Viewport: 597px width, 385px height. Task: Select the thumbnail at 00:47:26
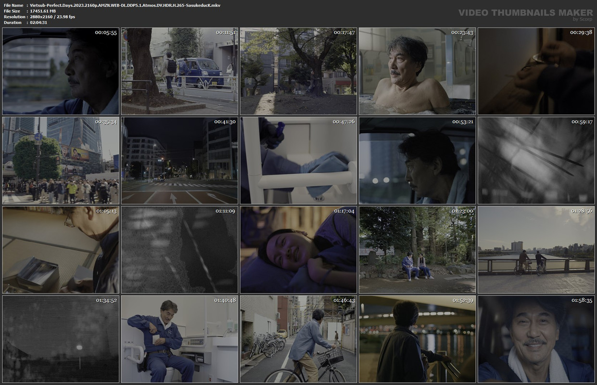point(298,161)
